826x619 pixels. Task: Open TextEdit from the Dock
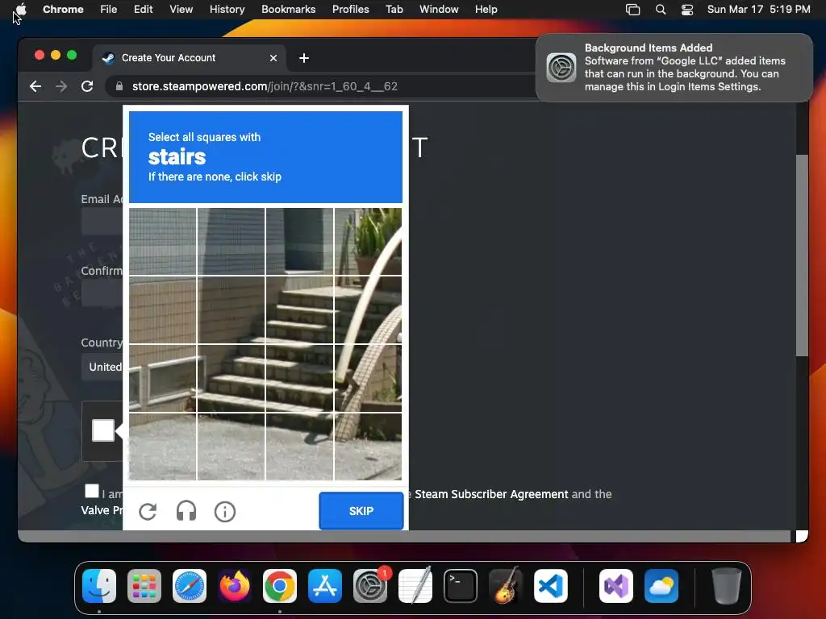pyautogui.click(x=415, y=586)
